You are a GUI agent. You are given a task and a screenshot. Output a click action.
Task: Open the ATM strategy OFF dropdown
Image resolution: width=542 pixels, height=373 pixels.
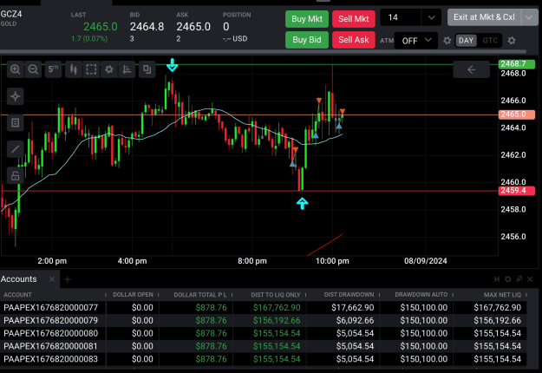(x=416, y=41)
